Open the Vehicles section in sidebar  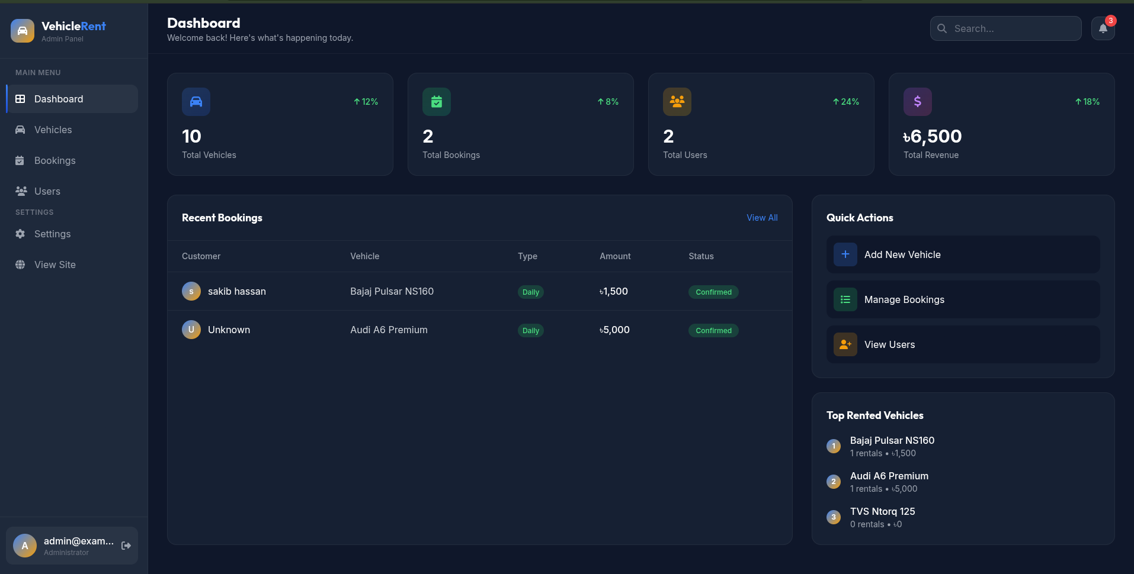tap(53, 130)
